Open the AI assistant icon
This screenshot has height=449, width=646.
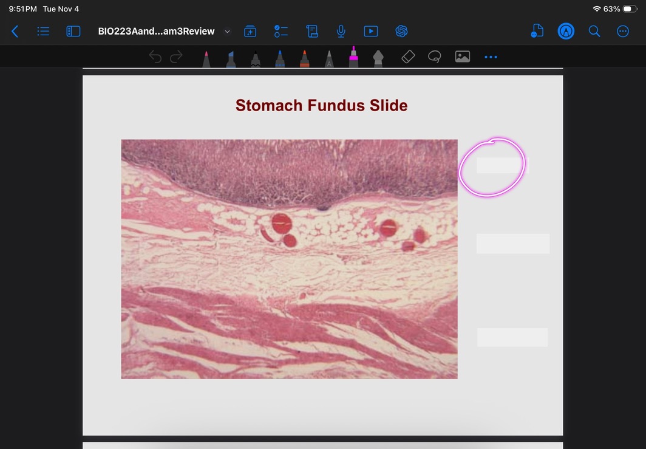401,32
